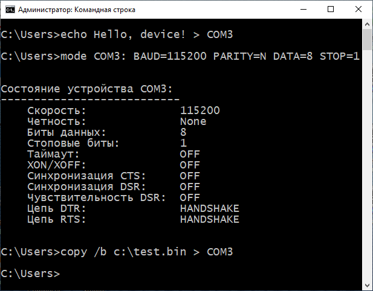Click the Цепь RTS HANDSHAKE value

[209, 219]
